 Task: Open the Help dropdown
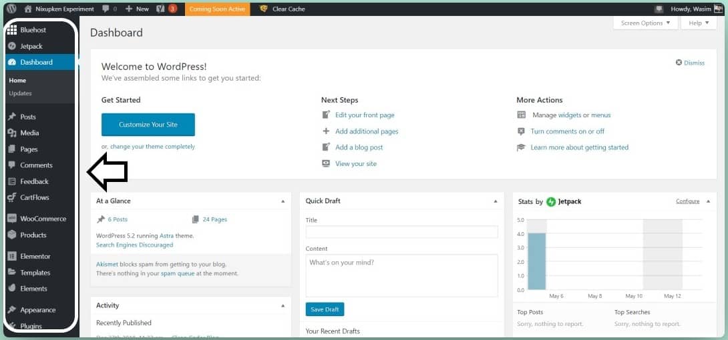699,23
